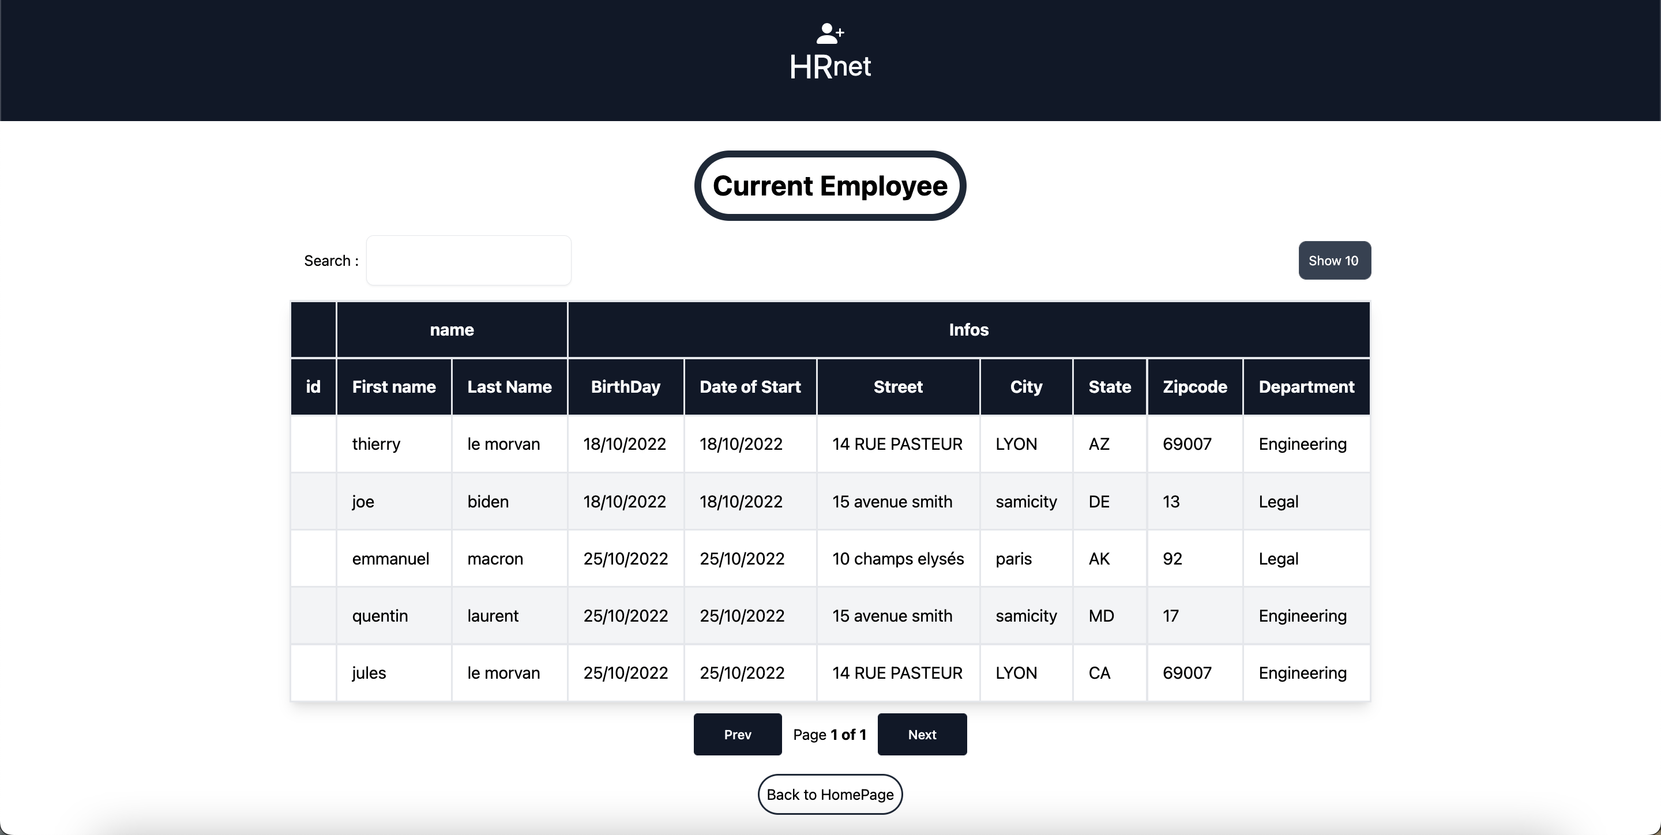Sort the table by State column

tap(1109, 386)
